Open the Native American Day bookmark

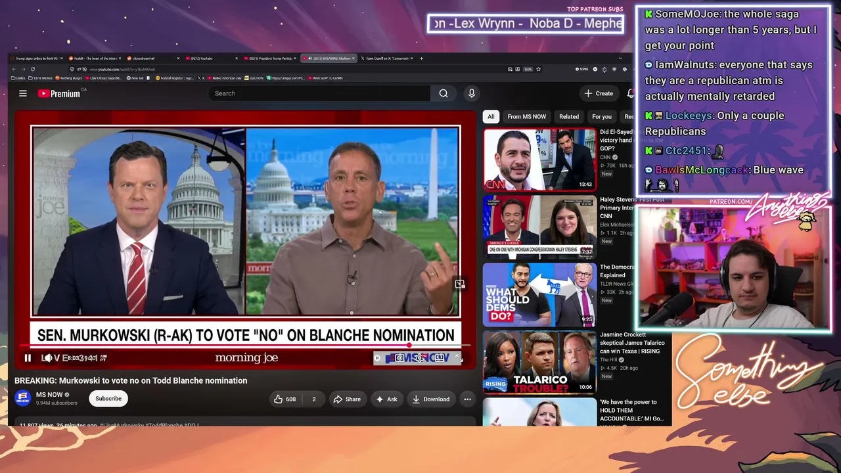(223, 78)
